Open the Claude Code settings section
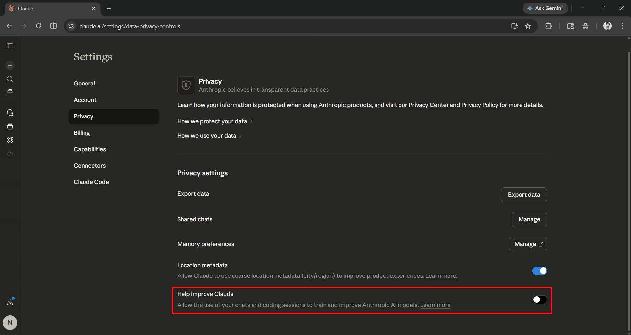The width and height of the screenshot is (631, 335). coord(114,182)
